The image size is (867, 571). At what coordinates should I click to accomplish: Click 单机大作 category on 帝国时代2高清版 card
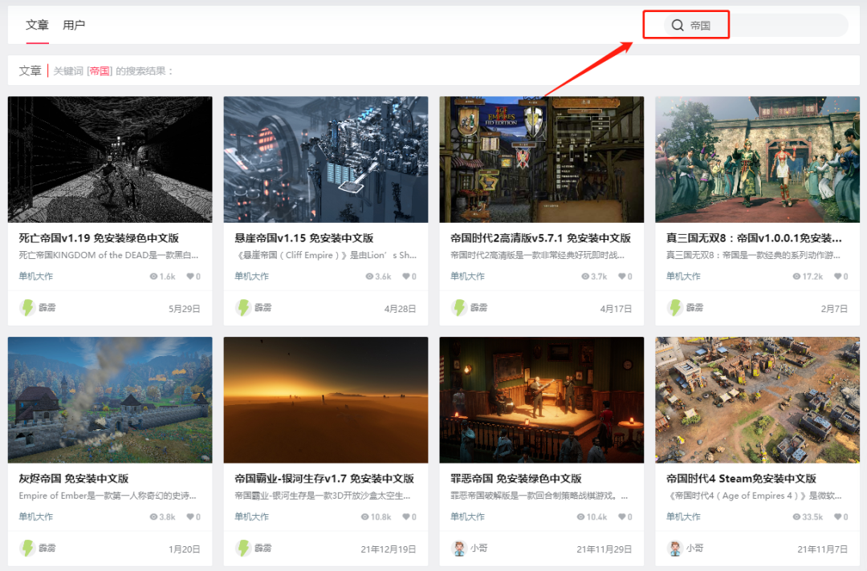(467, 276)
